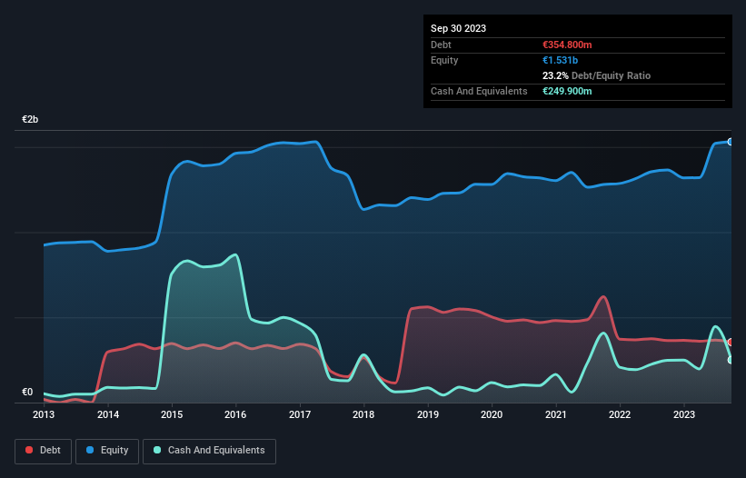
Task: Click the teal Cash legend dot
Action: pyautogui.click(x=157, y=450)
